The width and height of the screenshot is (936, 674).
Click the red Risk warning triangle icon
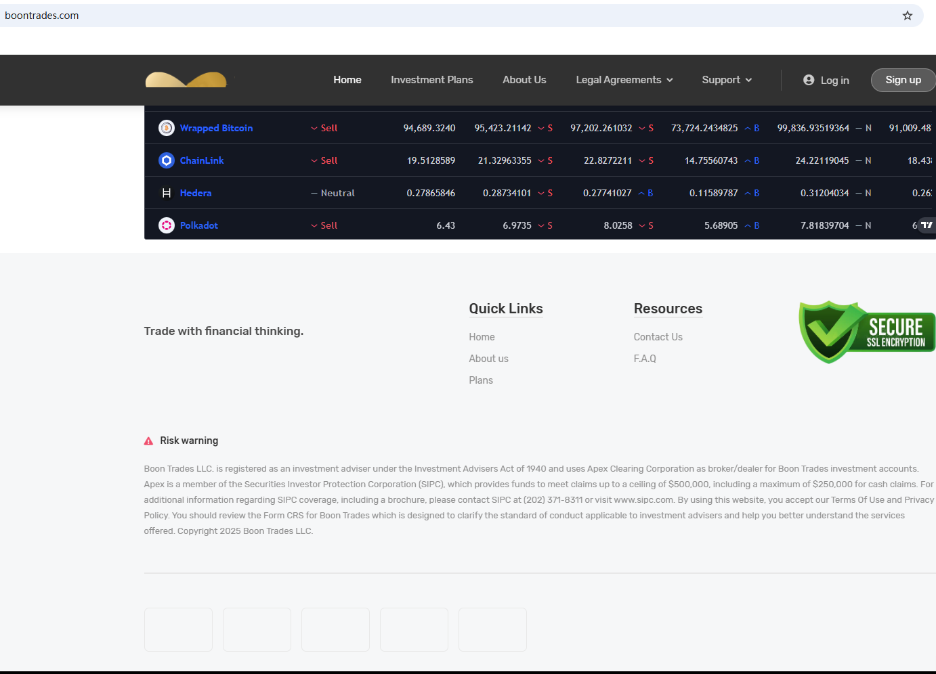pyautogui.click(x=148, y=441)
